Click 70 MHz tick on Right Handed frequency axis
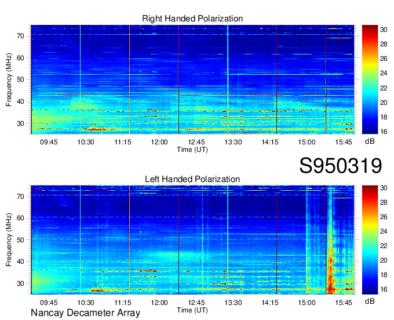Viewport: 394px width, 320px height. [x=21, y=36]
